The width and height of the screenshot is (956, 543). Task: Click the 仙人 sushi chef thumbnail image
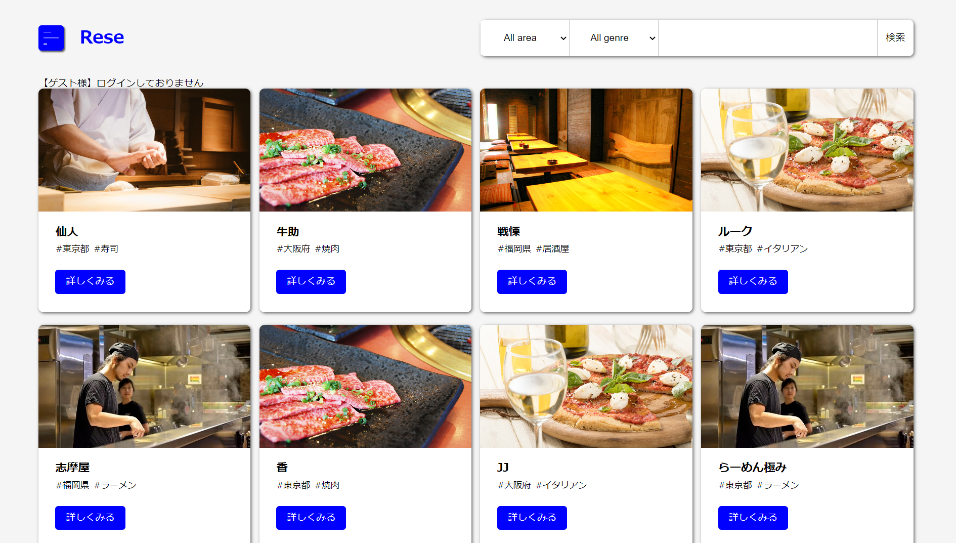click(x=144, y=150)
